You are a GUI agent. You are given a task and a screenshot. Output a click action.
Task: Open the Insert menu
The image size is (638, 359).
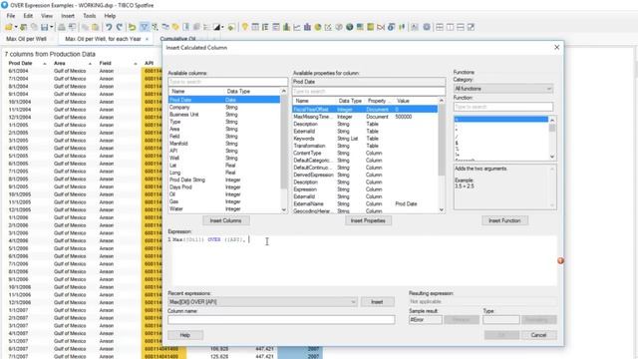pos(68,16)
